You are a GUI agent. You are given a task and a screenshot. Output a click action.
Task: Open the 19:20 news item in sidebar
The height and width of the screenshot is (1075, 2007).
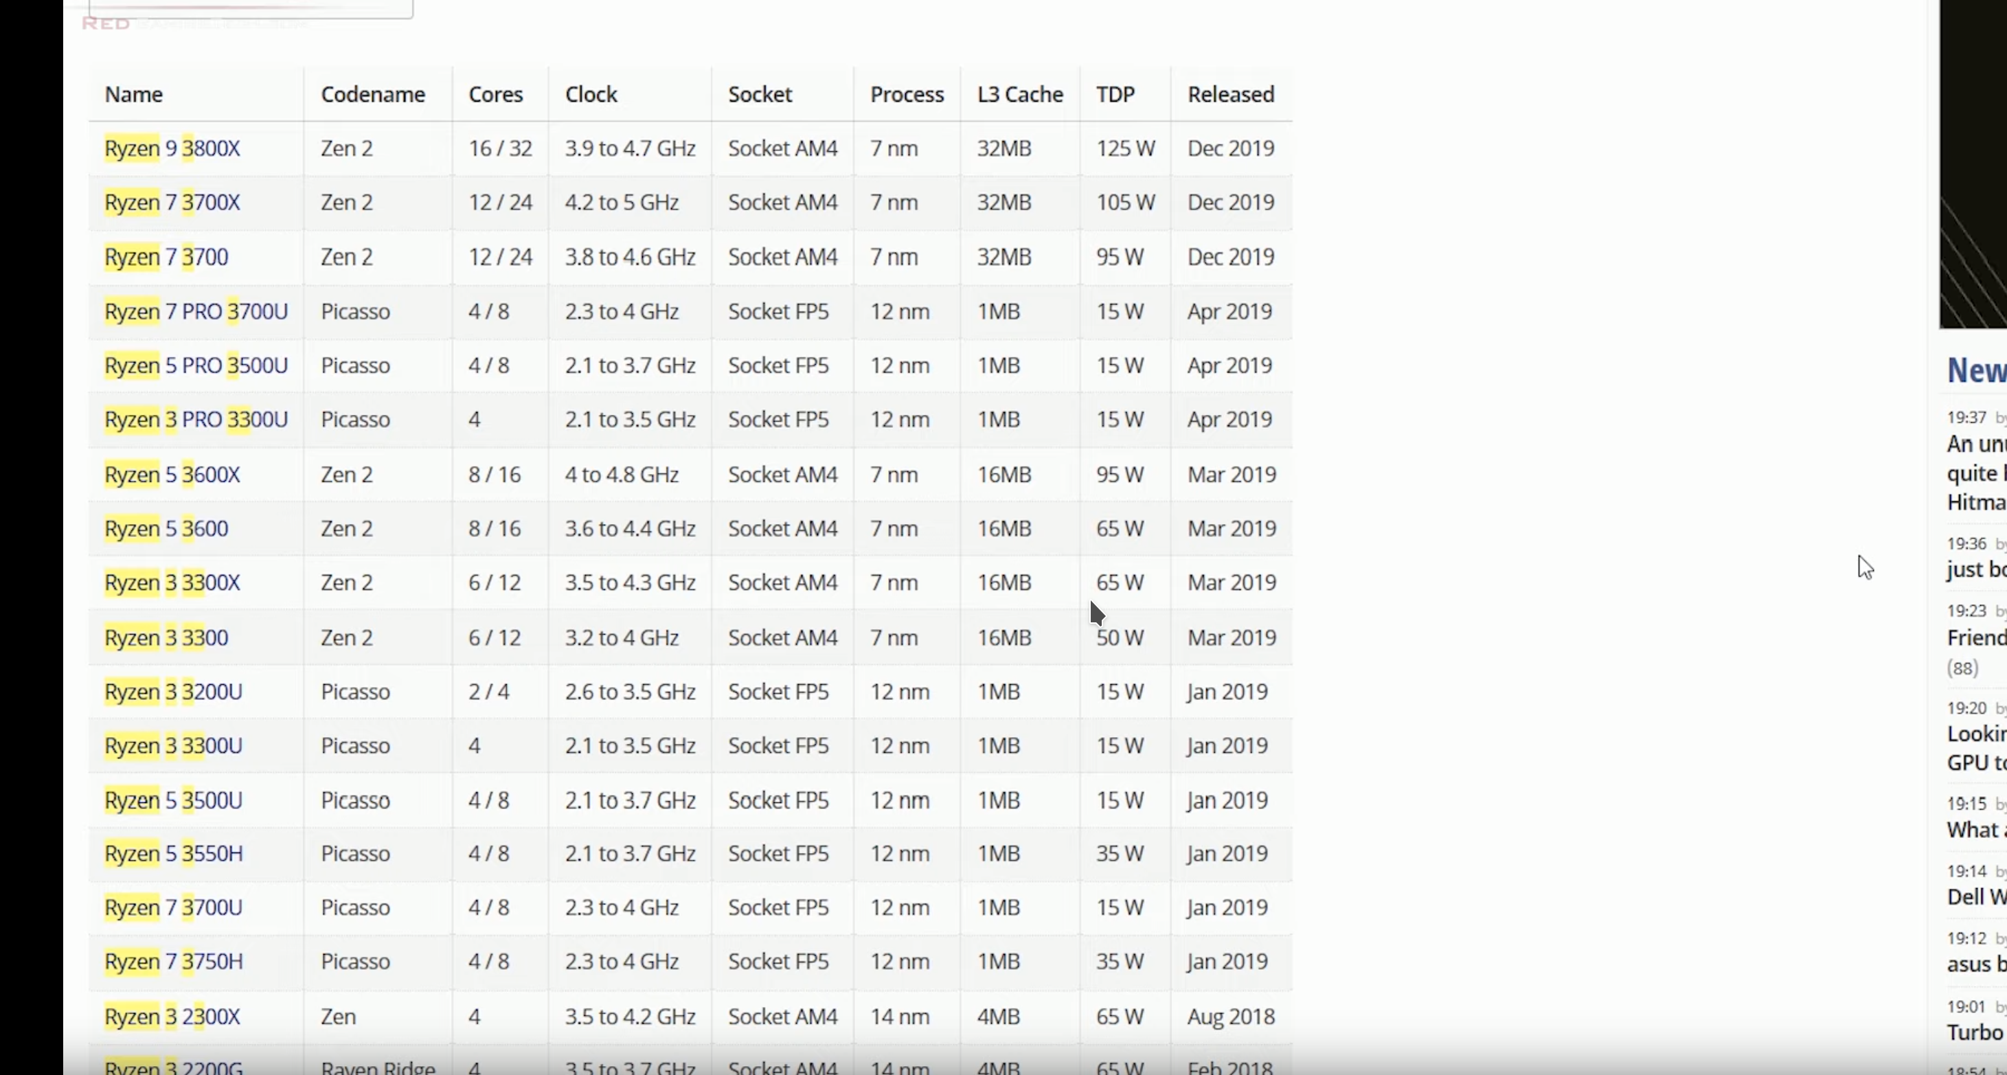1977,748
